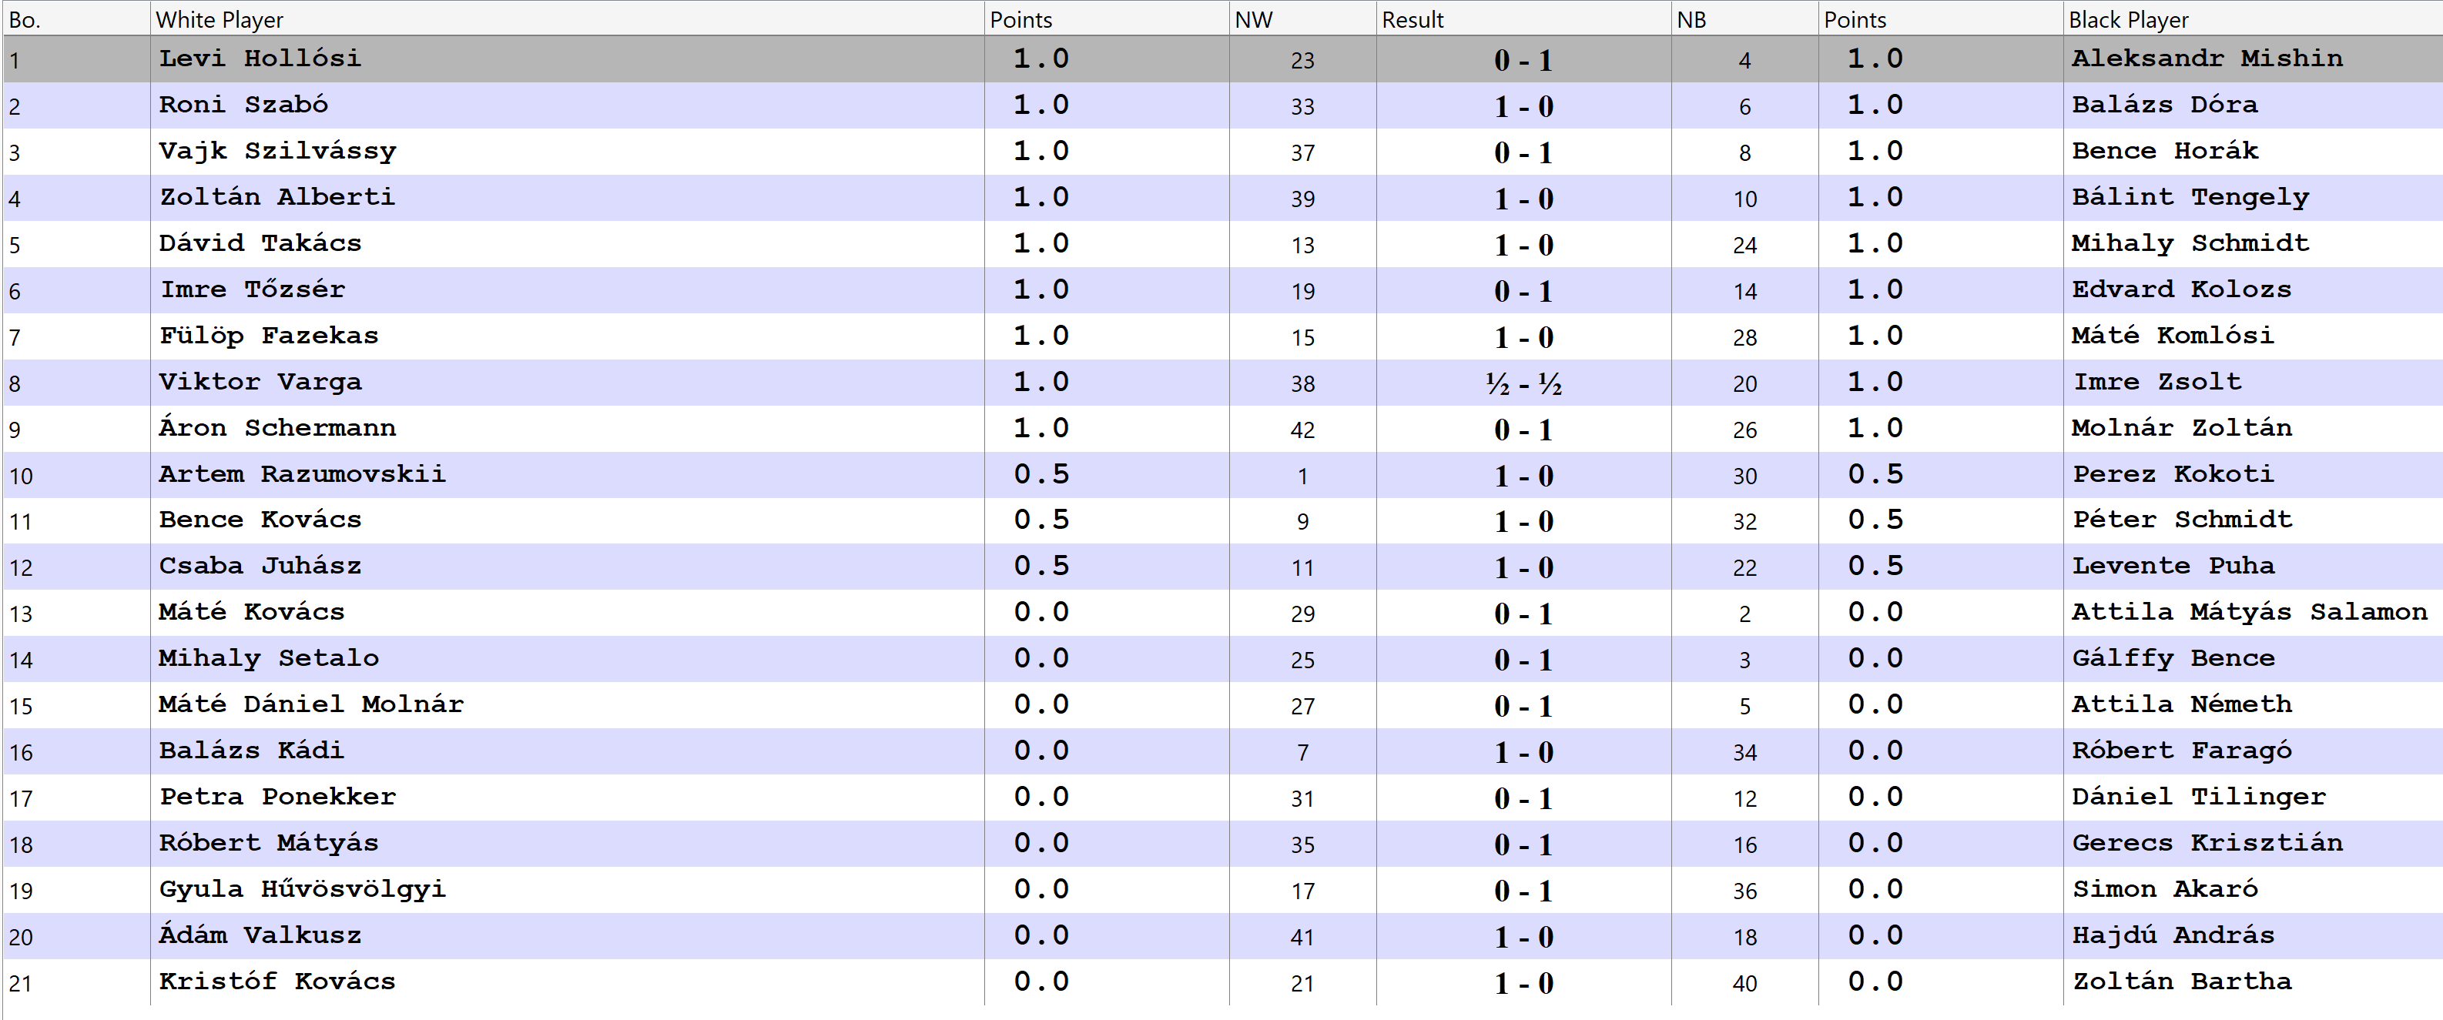Click the 1 - 0 result on board 10
The height and width of the screenshot is (1020, 2443).
point(1523,476)
